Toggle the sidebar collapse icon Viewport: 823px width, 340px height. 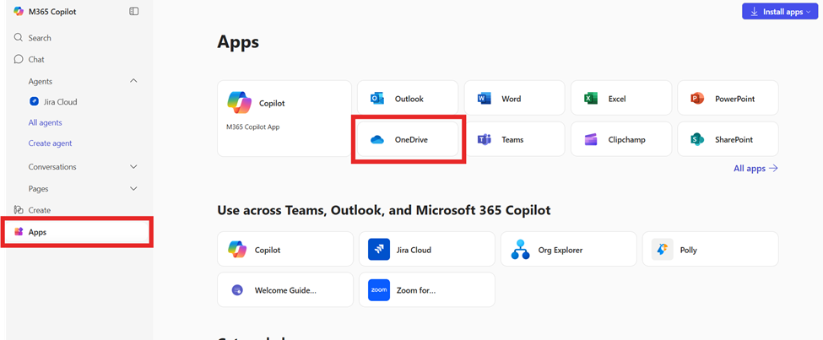click(x=134, y=12)
